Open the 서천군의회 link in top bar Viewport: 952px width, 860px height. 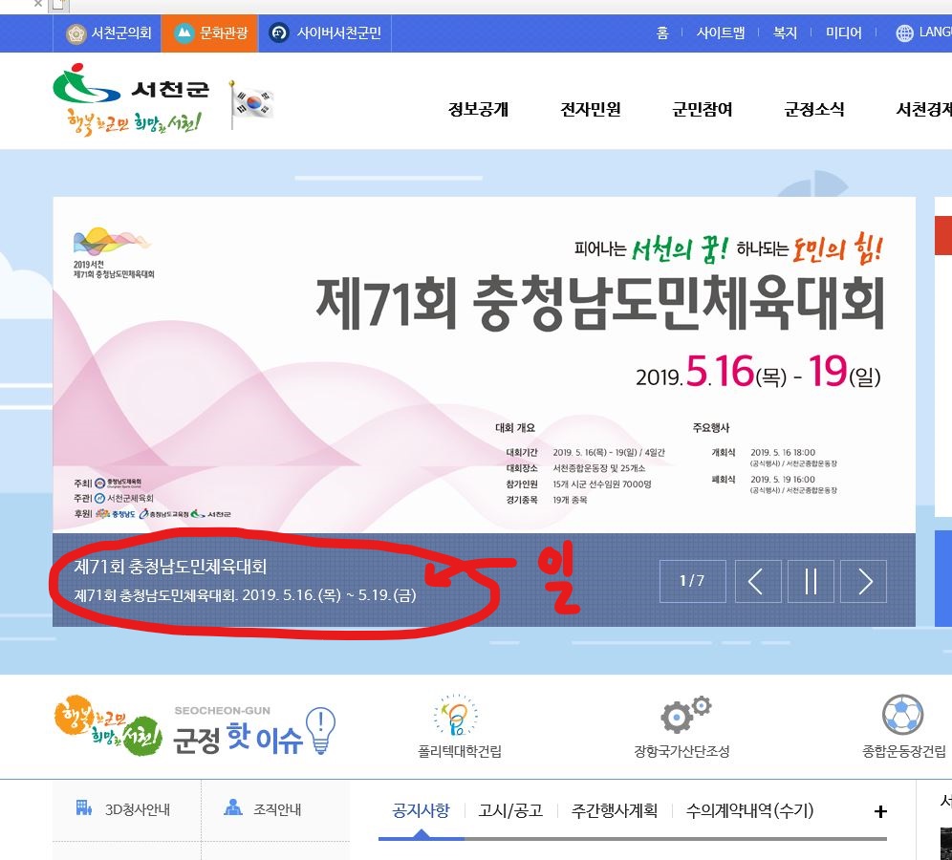pos(109,32)
